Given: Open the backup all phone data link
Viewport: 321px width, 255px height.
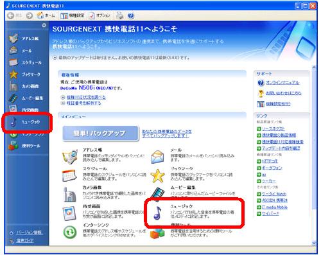Looking at the screenshot, I should point(167,134).
